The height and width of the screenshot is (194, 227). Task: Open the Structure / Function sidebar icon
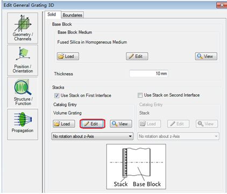(23, 92)
